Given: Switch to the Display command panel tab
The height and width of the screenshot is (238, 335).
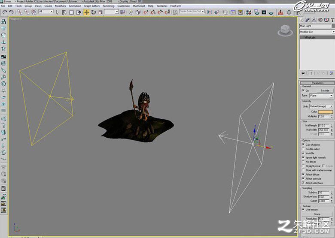Looking at the screenshot, I should coord(326,20).
